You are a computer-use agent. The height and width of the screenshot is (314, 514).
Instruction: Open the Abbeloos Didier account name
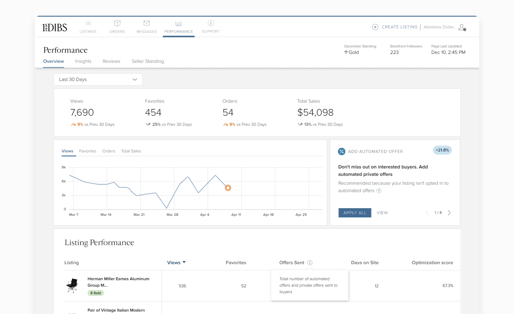click(x=440, y=27)
